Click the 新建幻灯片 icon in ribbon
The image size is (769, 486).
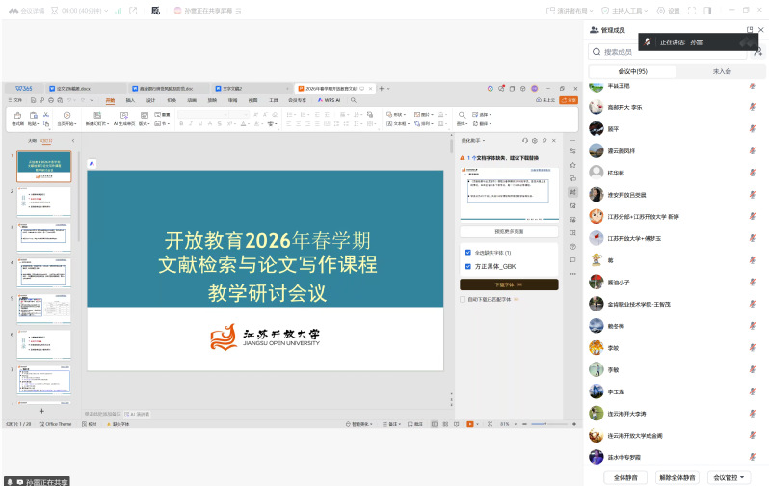96,115
